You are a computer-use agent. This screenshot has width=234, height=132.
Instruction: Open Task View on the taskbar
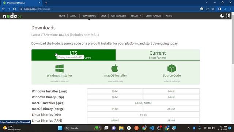click(x=106, y=128)
